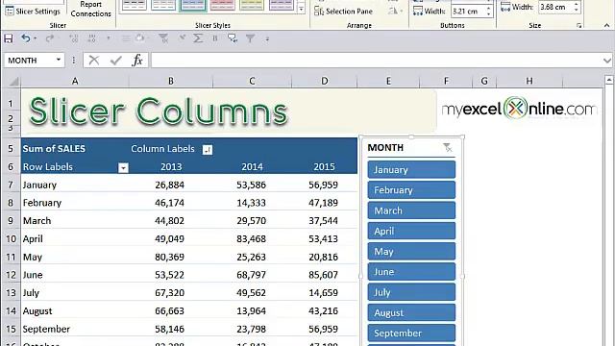
Task: Click the Size Width spinner arrows
Action: click(577, 7)
